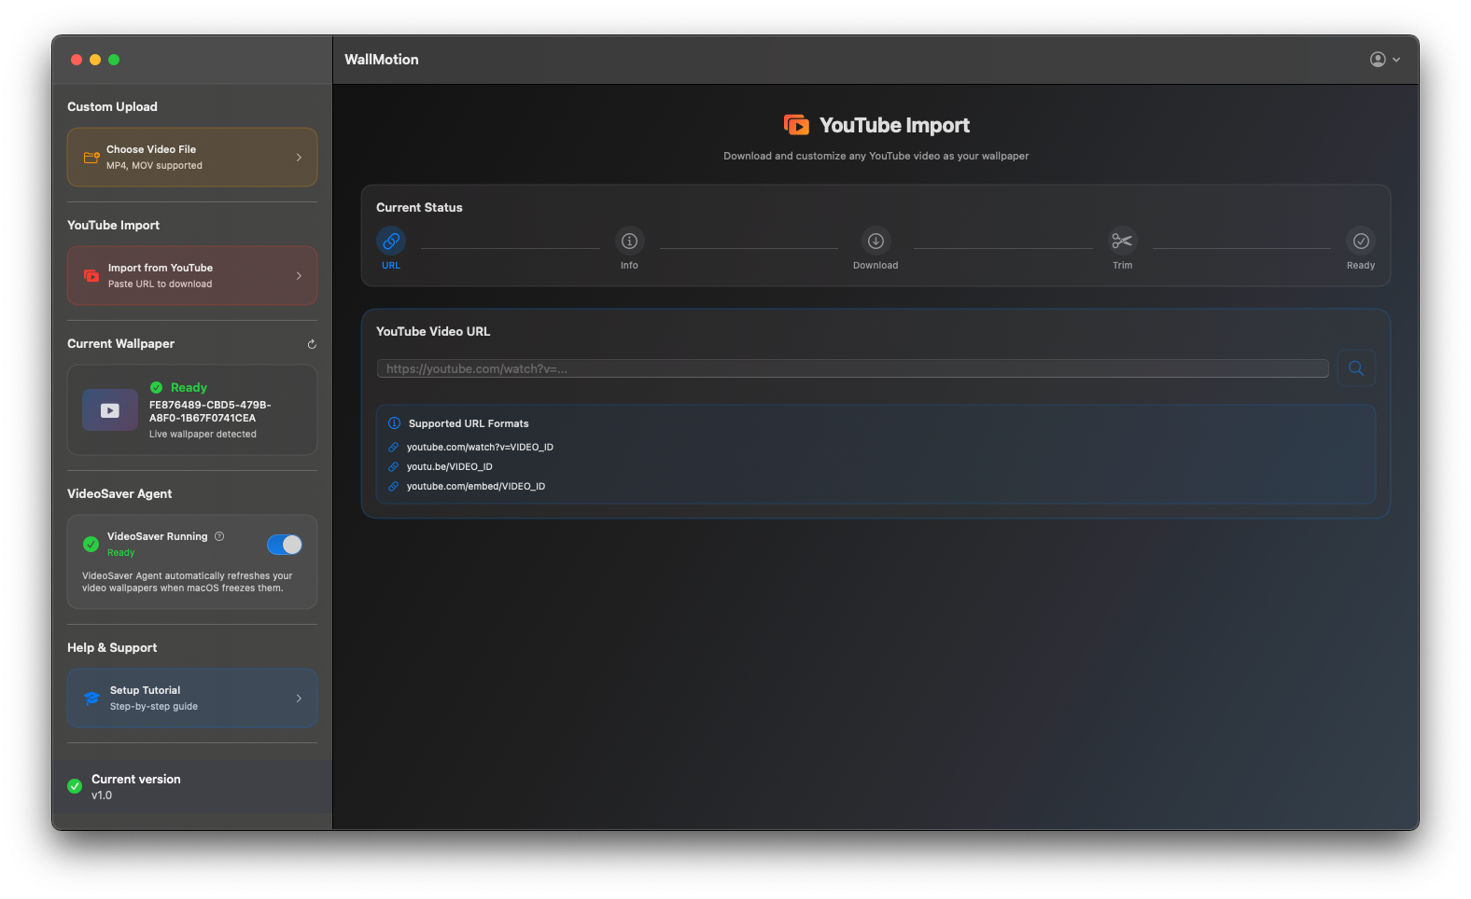Click the WallMotion title text

pos(382,60)
